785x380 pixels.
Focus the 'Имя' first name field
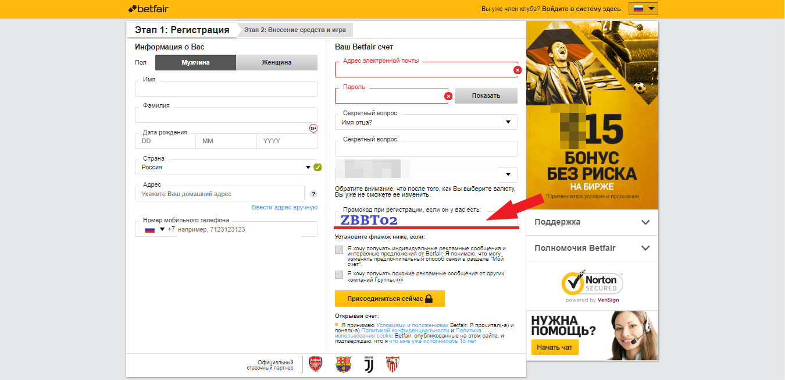click(226, 88)
